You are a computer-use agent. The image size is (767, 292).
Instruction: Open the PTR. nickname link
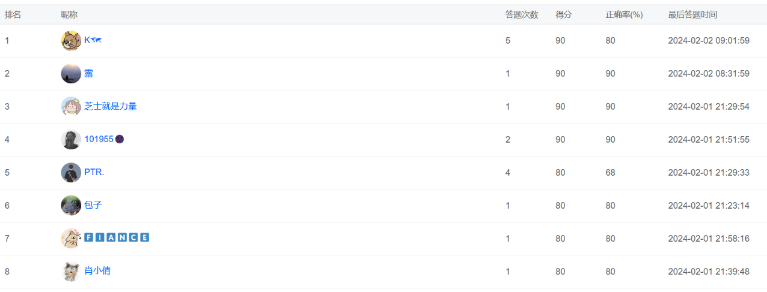94,172
